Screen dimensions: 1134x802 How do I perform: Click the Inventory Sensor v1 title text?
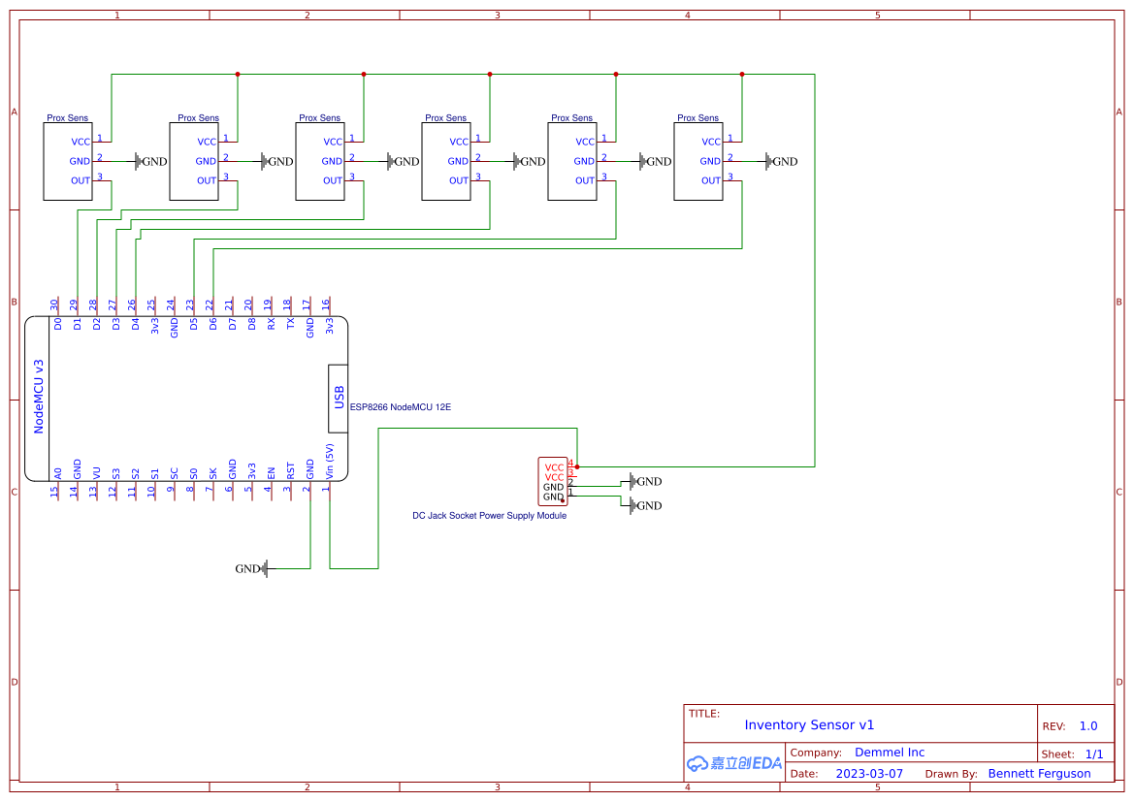(808, 724)
